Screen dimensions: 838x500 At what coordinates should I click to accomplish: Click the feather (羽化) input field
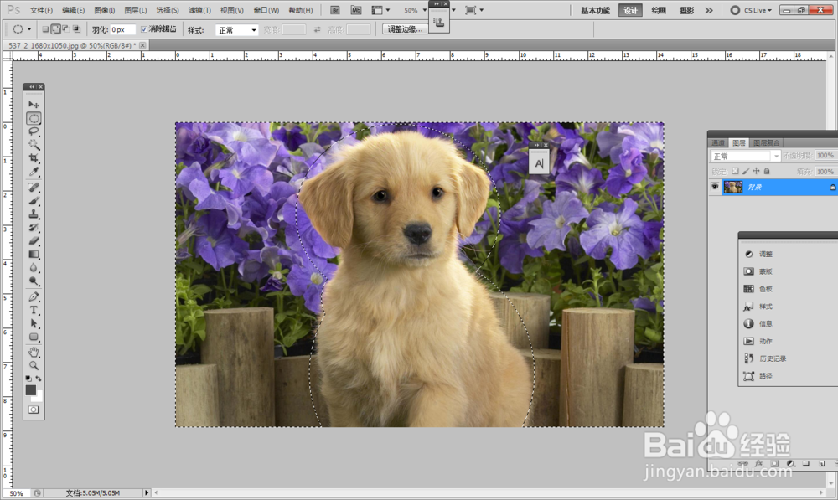pyautogui.click(x=122, y=30)
